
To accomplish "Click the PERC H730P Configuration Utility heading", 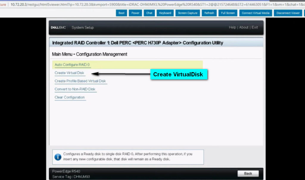I will [x=138, y=43].
